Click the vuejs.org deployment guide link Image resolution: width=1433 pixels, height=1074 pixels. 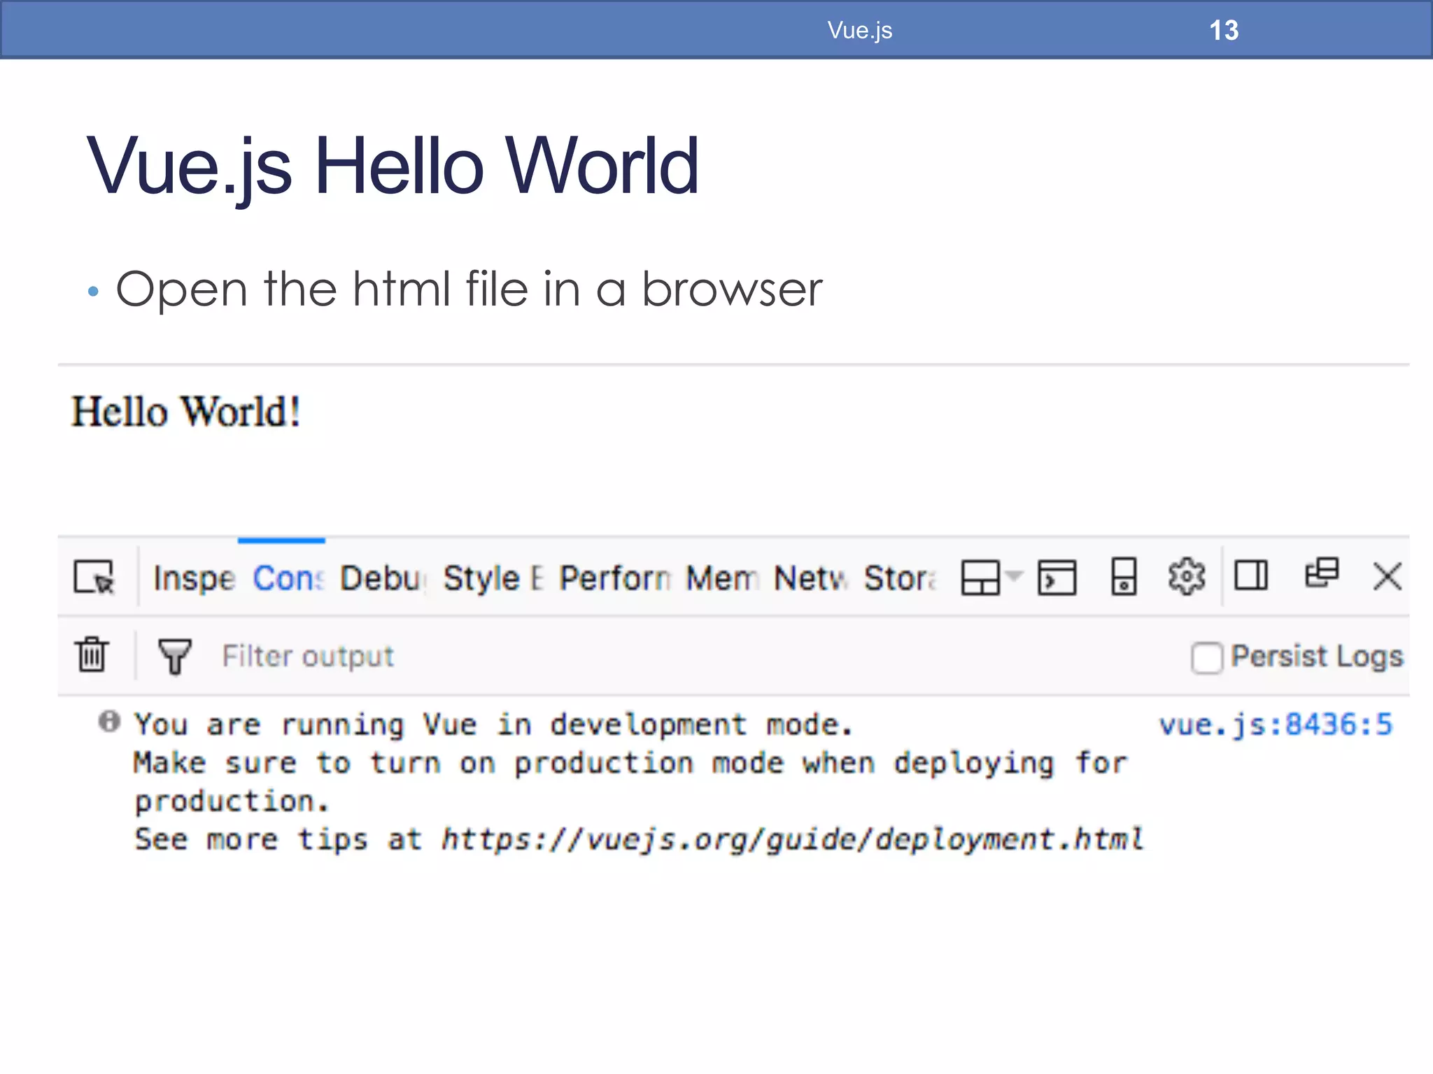792,838
